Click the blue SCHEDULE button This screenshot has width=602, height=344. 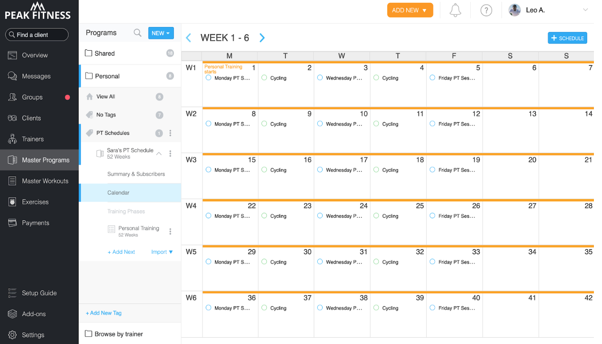click(x=567, y=38)
